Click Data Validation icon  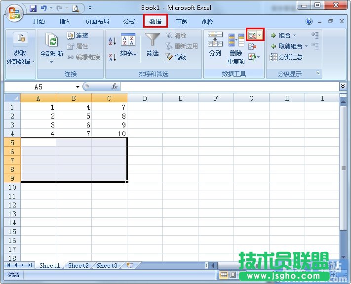252,35
